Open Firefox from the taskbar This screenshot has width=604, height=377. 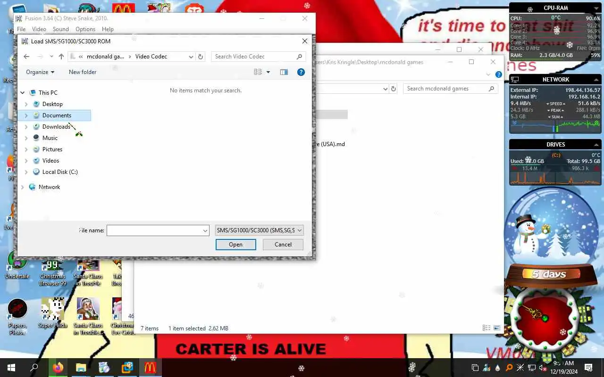pyautogui.click(x=58, y=368)
